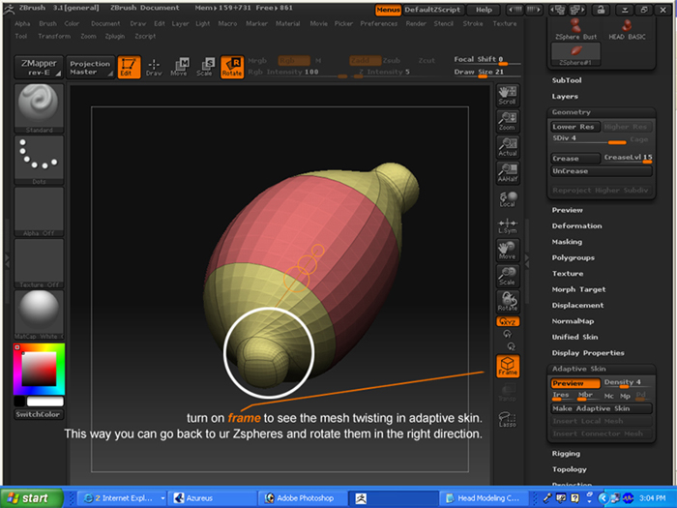Expand the Layers section
The width and height of the screenshot is (677, 508).
[565, 97]
